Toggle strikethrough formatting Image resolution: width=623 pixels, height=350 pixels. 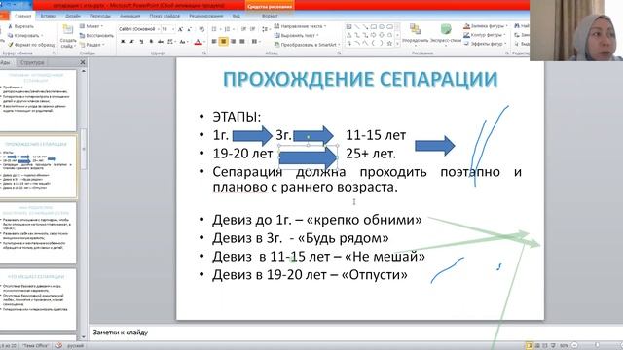[x=161, y=41]
